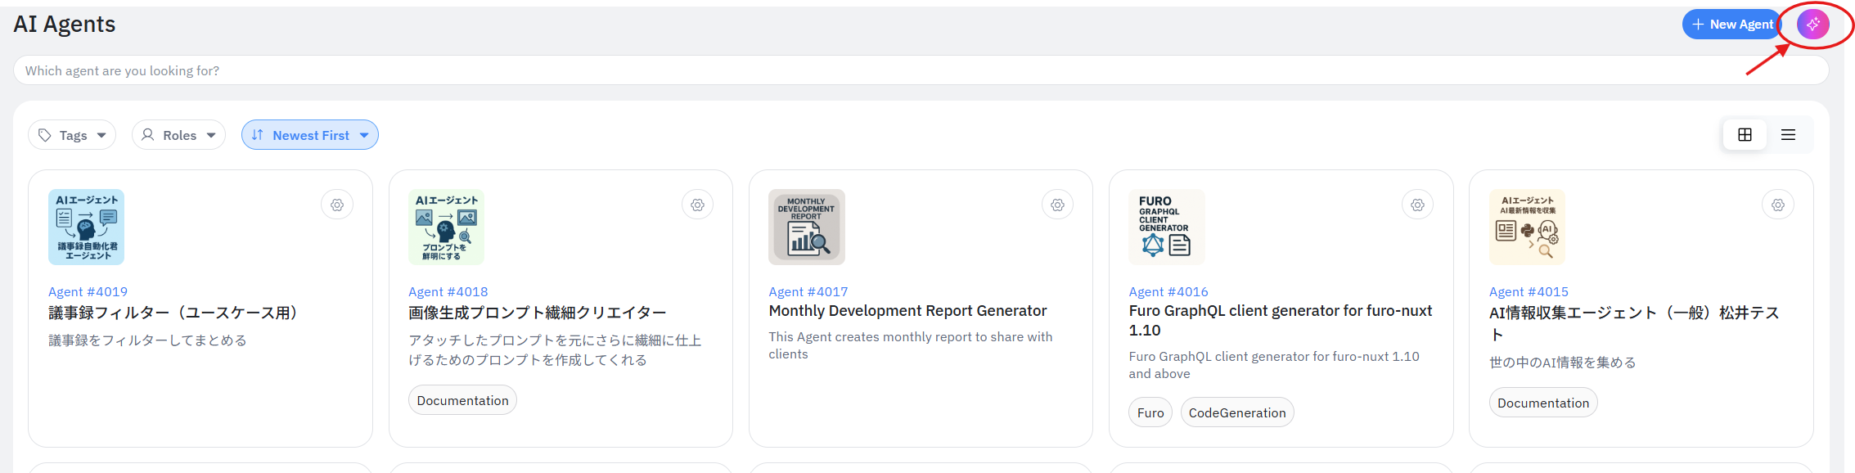Open the Agent #4019 link
Viewport: 1855px width, 473px height.
click(88, 291)
